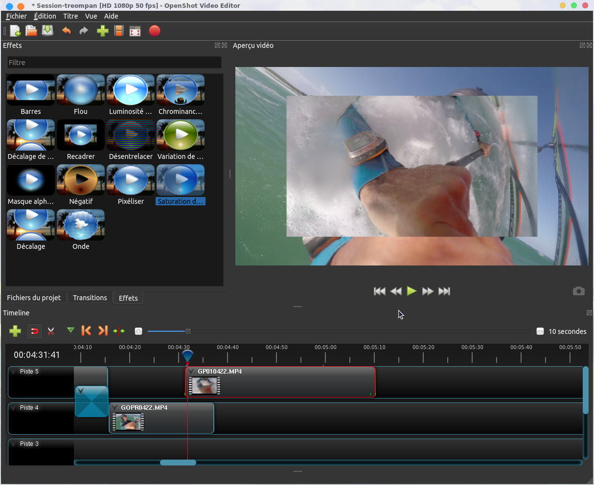Open the GP010422.MP4 clip menu arrow
594x485 pixels.
(191, 372)
